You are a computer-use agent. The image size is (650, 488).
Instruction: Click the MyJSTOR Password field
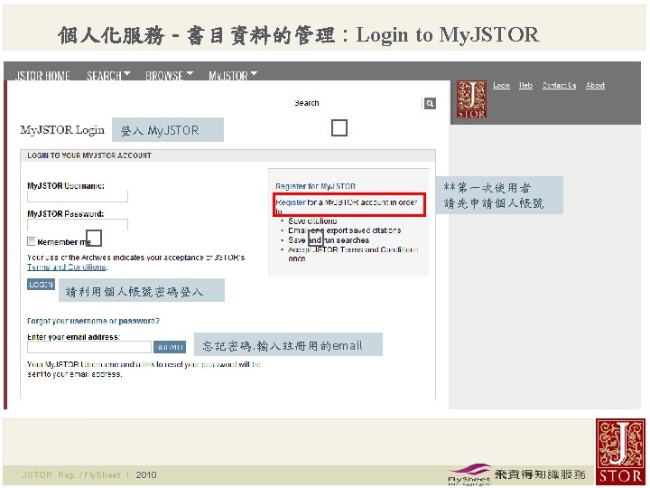click(78, 224)
